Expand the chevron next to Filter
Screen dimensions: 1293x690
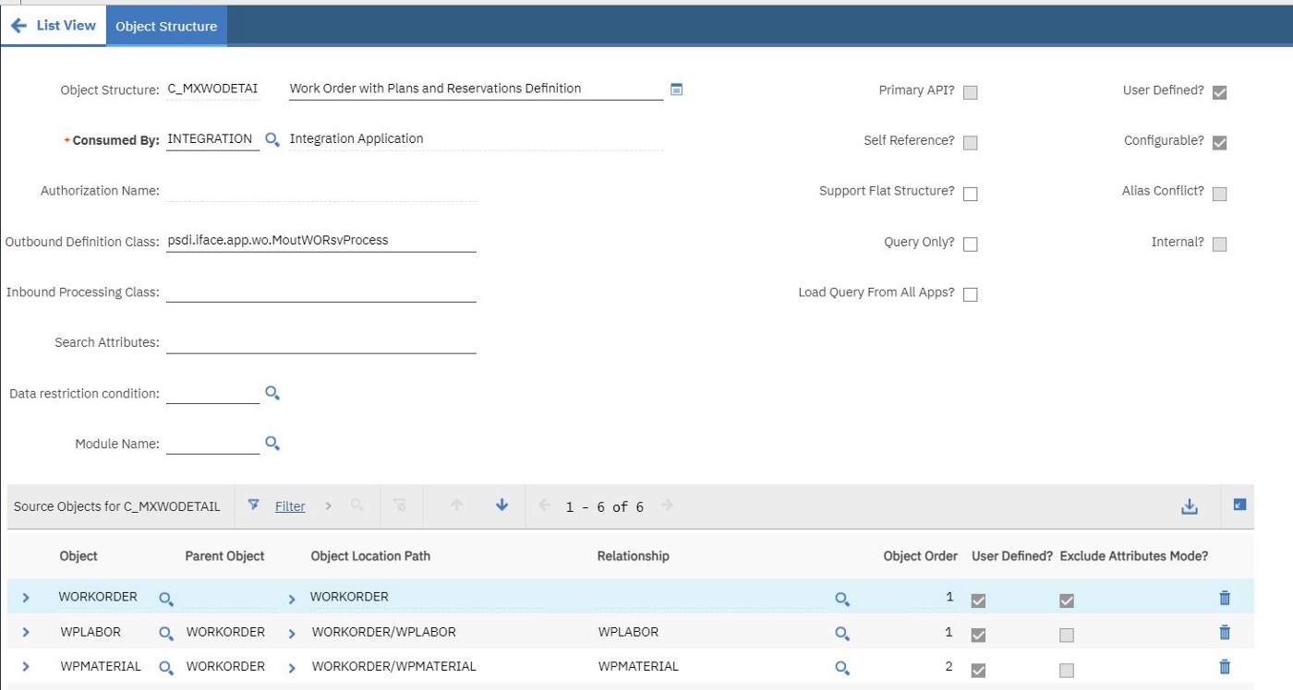click(x=328, y=506)
